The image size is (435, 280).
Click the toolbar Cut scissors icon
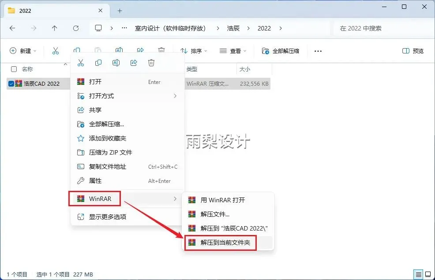pyautogui.click(x=56, y=51)
